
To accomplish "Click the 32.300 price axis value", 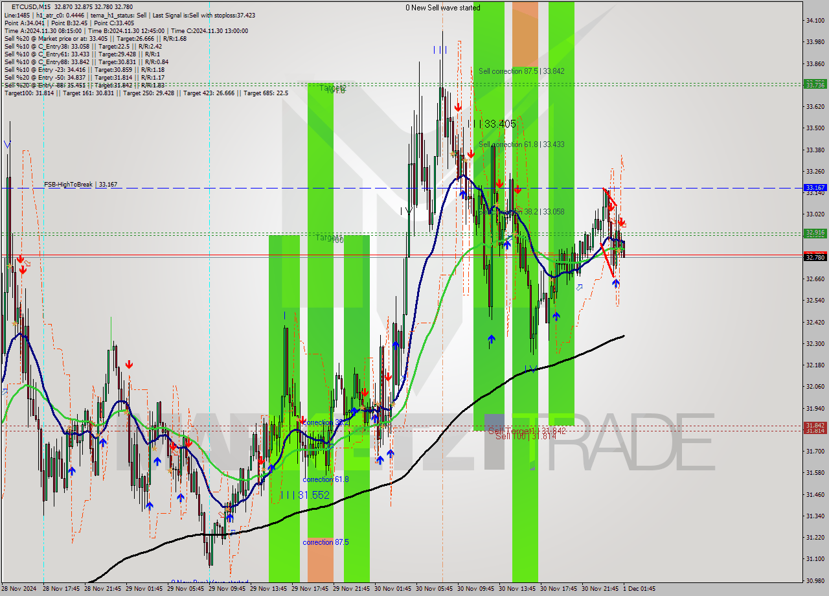I will (x=815, y=343).
